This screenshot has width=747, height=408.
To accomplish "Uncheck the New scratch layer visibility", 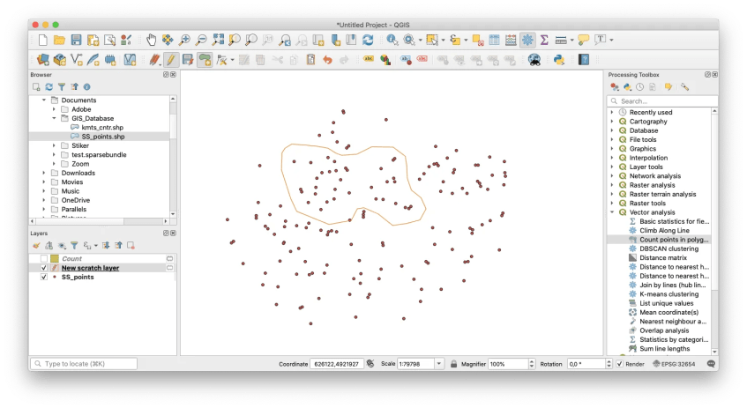I will (44, 268).
